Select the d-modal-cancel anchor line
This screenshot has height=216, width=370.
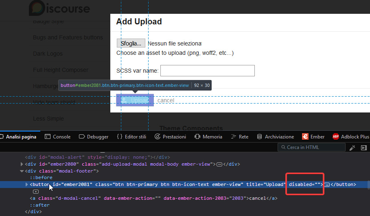click(153, 199)
